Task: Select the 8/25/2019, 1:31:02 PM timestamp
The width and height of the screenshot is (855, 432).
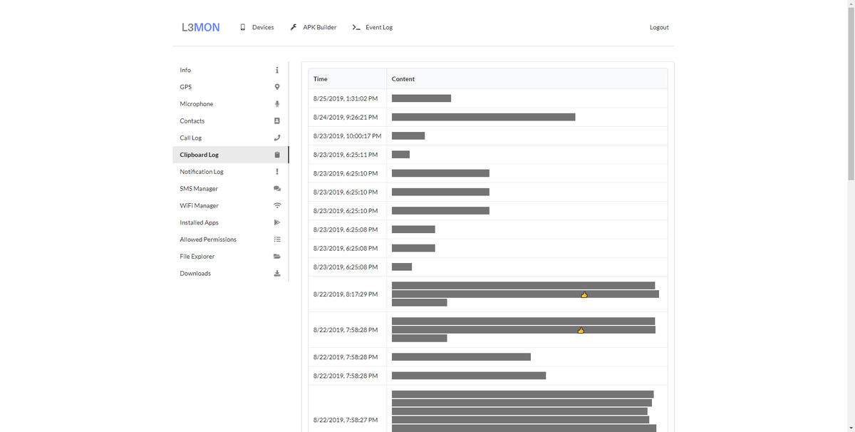Action: tap(346, 98)
